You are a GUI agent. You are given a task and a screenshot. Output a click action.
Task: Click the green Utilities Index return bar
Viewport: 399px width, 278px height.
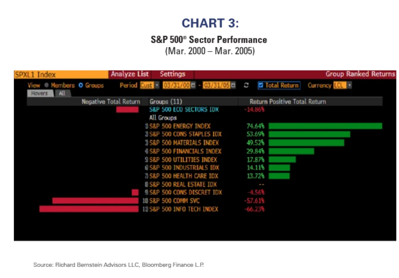[x=282, y=159]
